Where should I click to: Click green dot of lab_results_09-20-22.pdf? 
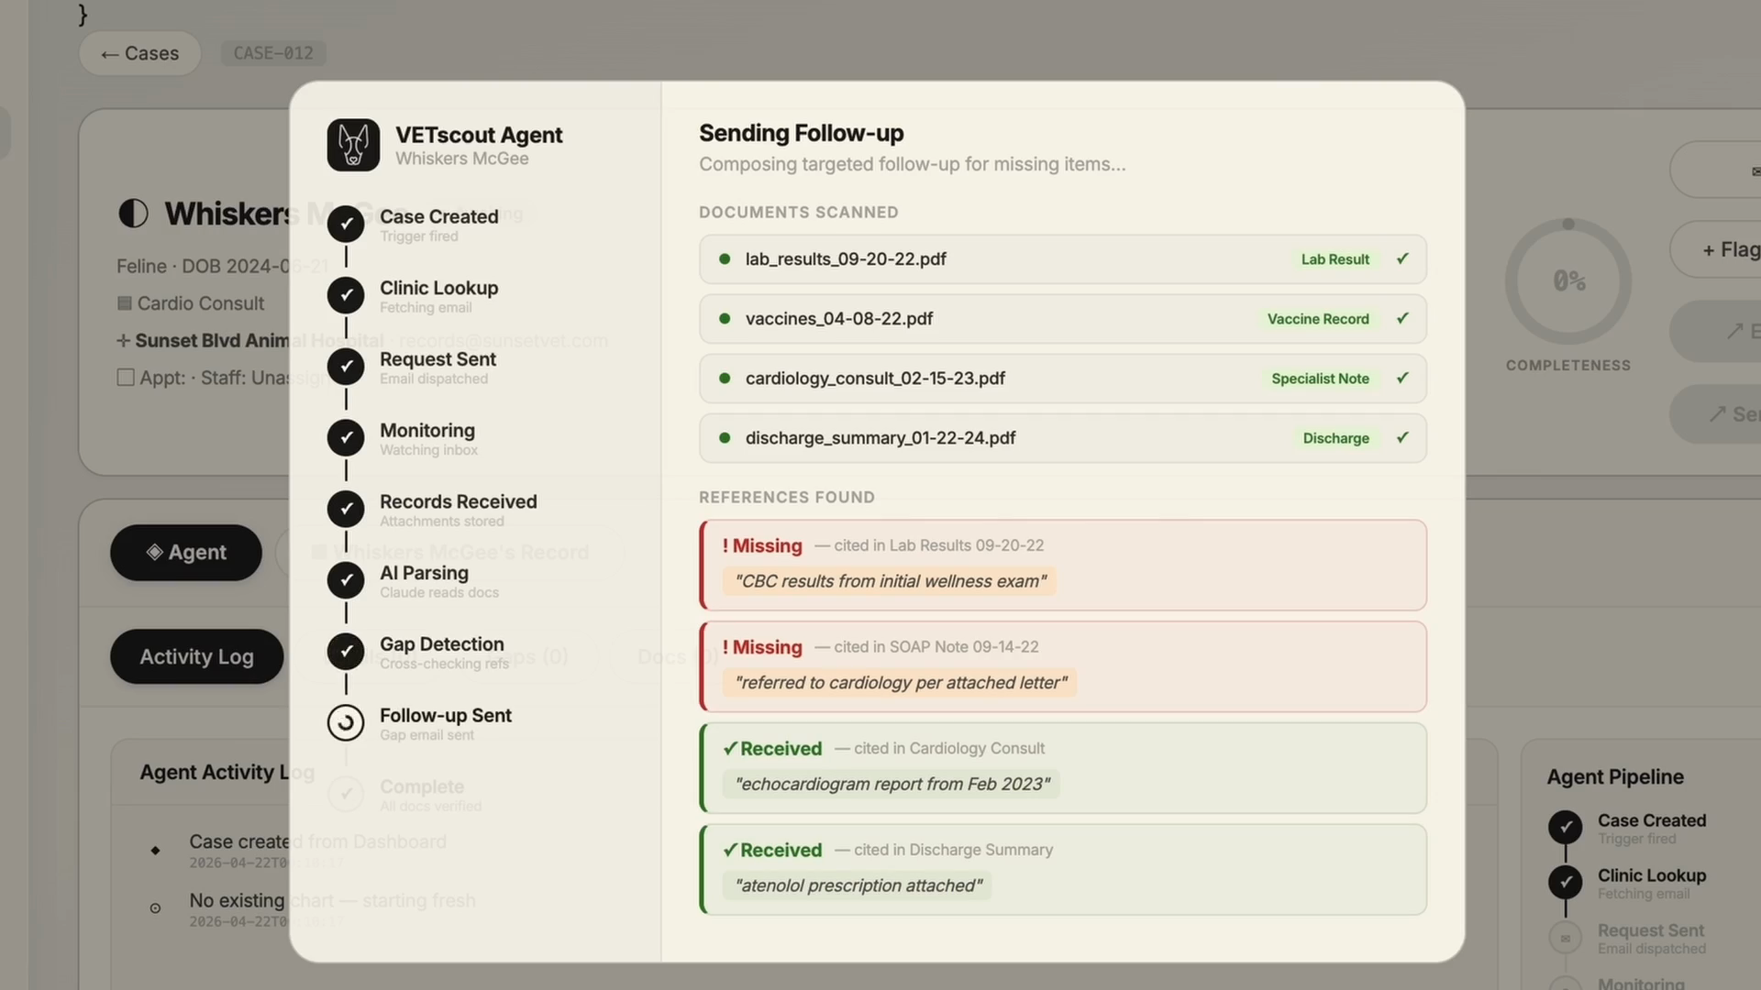coord(725,259)
